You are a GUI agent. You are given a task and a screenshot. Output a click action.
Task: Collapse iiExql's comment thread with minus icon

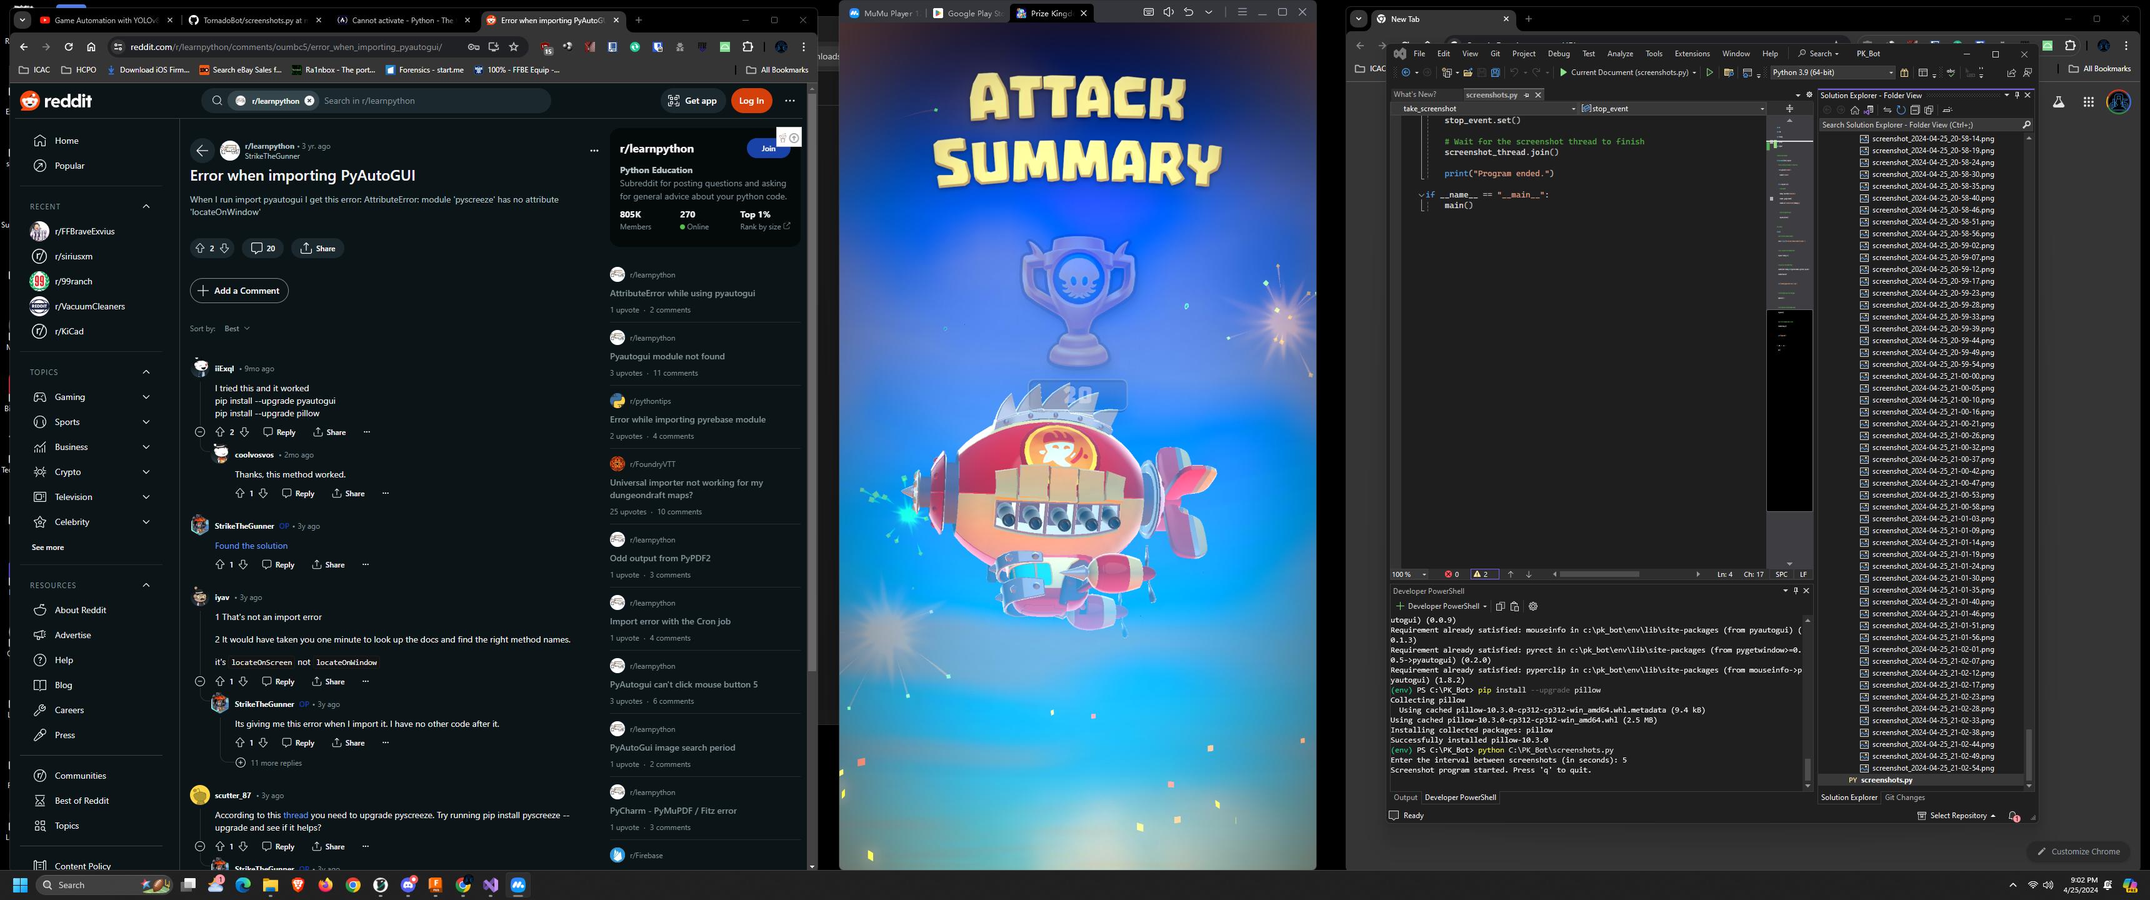pyautogui.click(x=199, y=432)
